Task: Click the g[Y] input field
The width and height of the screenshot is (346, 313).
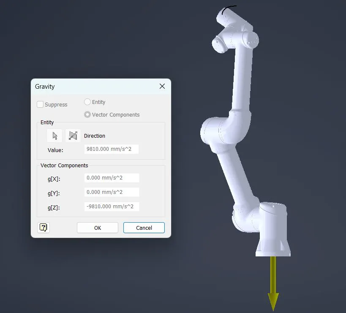Action: point(112,192)
